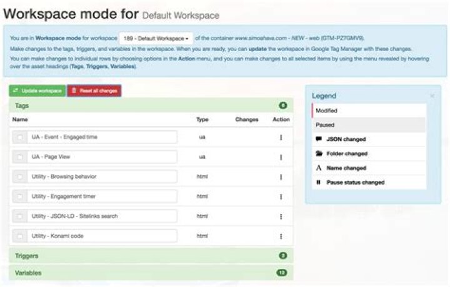Screen dimensions: 450x287
Task: Check the Utility - Engagement timer checkbox
Action: pyautogui.click(x=20, y=197)
